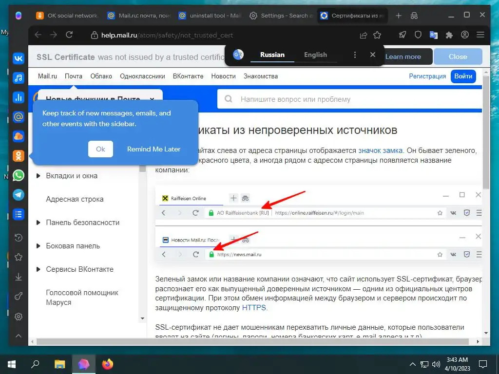Screen dimensions: 499x374
Task: Open Облако in the portal menu
Action: click(101, 76)
